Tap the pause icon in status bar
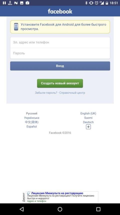Viewport: 120px width, 215px height. click(4, 3)
